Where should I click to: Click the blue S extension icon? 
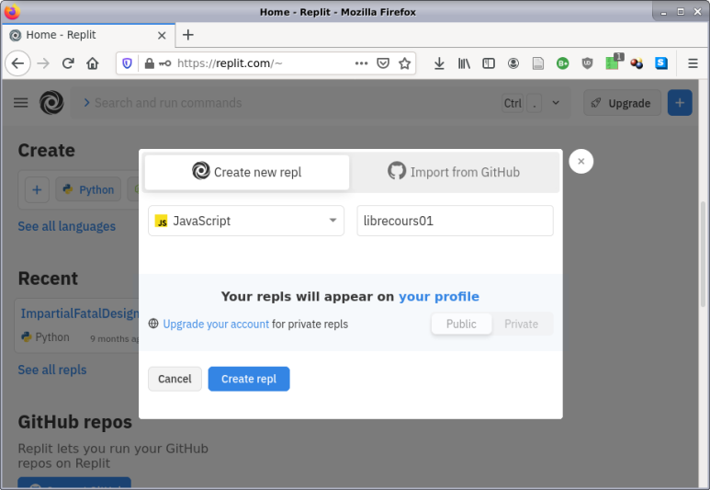(x=661, y=63)
